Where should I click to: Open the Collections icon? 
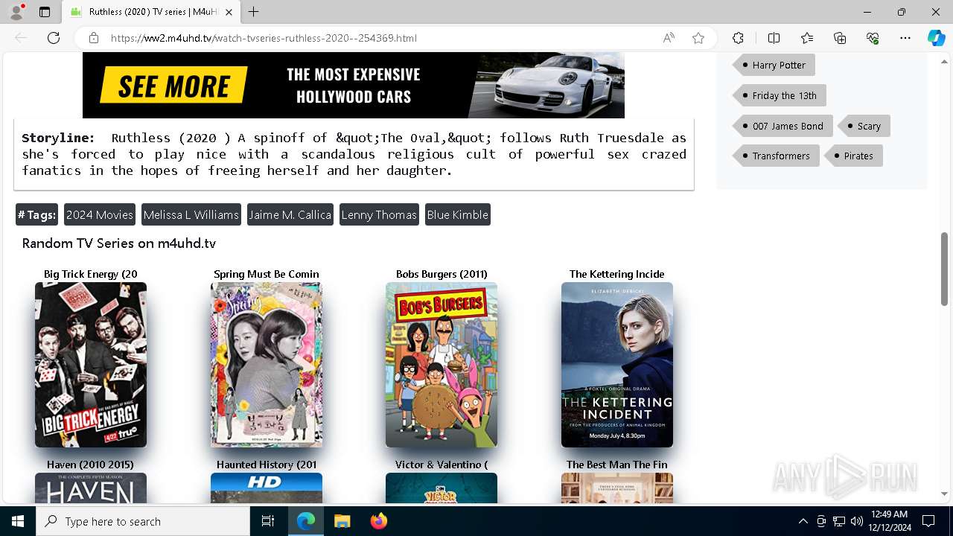click(840, 38)
